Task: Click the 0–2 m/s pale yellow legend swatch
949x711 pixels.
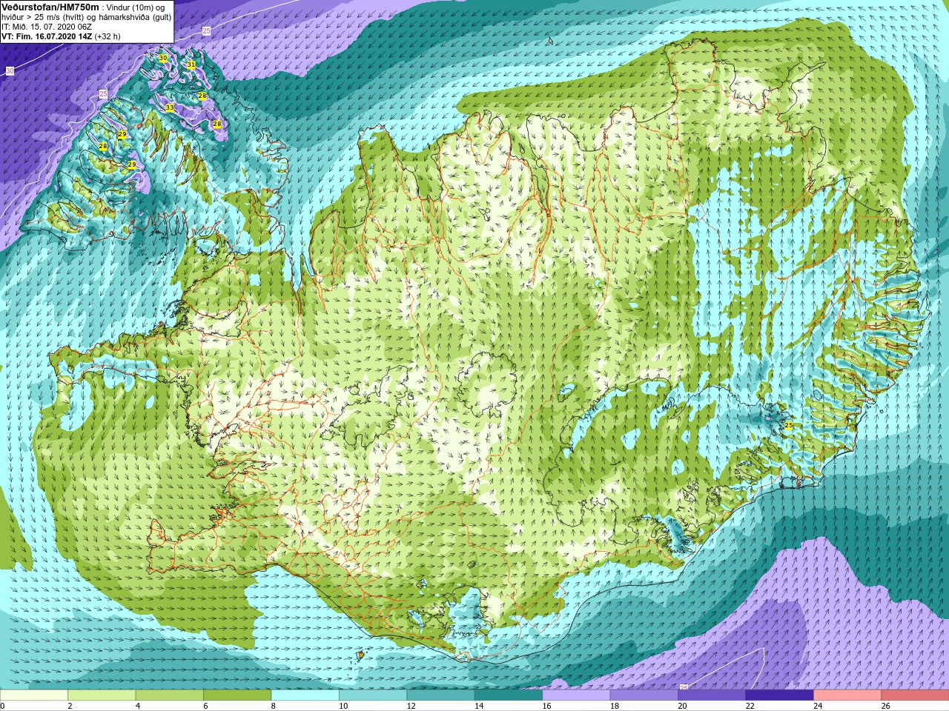Action: (x=34, y=695)
